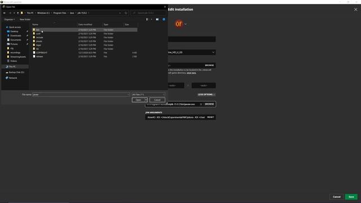Select the conf folder
361x203 pixels.
(x=85, y=34)
